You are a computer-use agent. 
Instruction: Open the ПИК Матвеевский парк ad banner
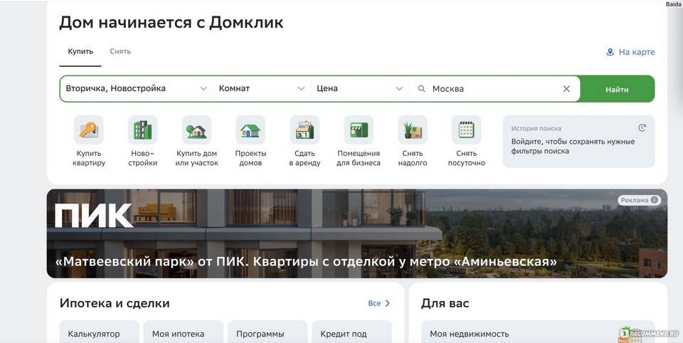(x=356, y=233)
